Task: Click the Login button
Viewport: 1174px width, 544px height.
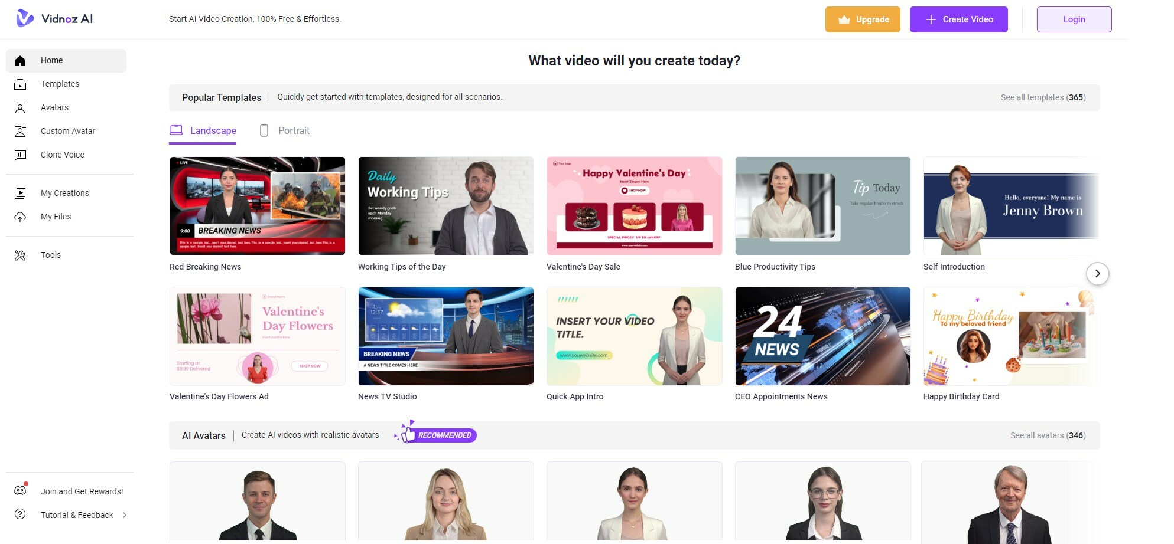Action: click(1074, 19)
